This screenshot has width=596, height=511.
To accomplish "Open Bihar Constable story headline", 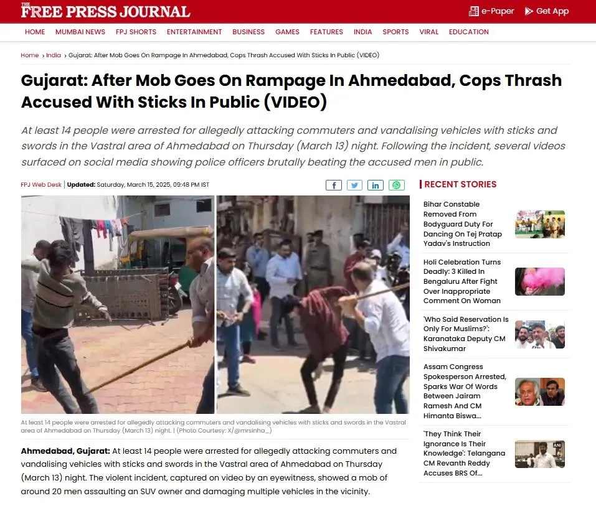I will point(463,224).
